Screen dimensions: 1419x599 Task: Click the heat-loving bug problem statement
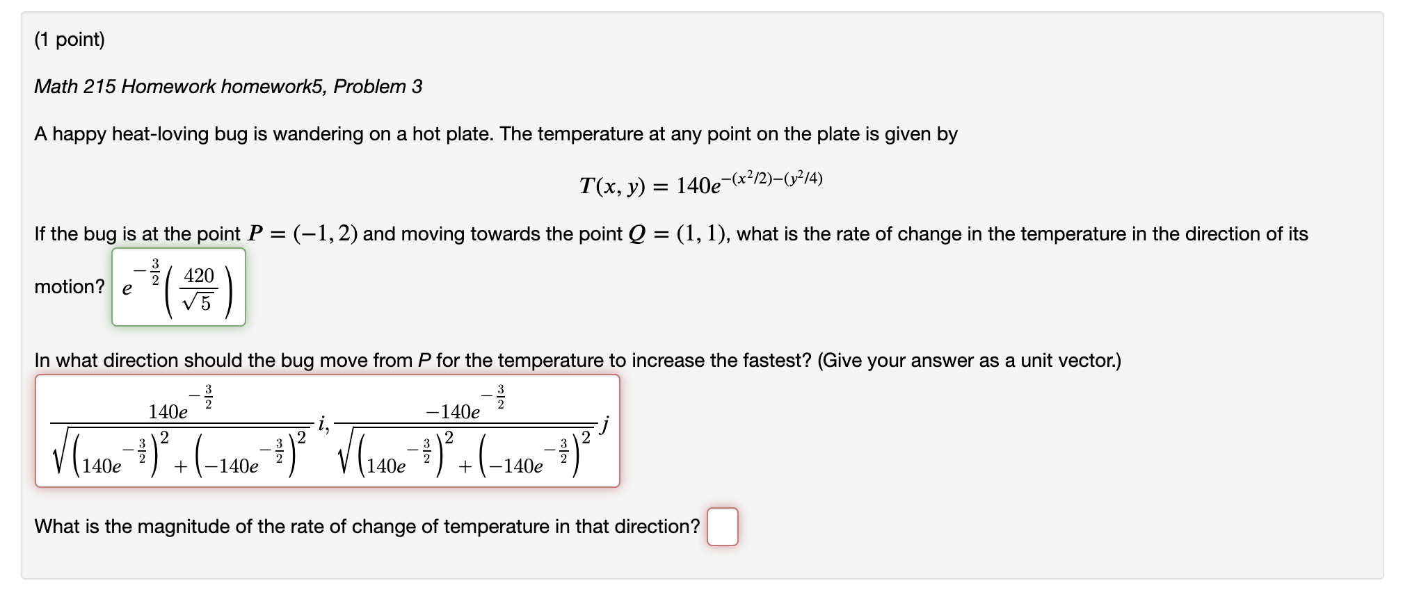coord(497,133)
